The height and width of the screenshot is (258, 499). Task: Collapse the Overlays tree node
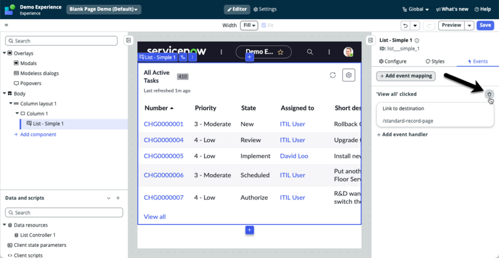click(x=4, y=53)
